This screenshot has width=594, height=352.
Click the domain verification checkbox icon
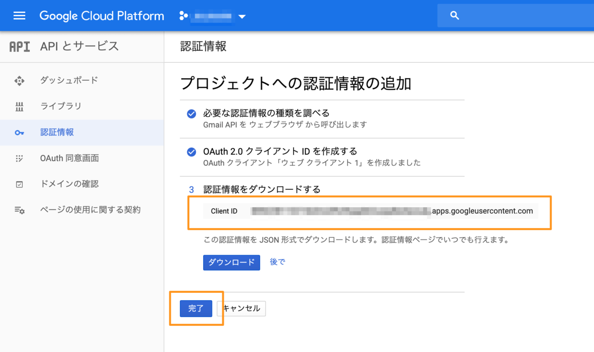(19, 184)
